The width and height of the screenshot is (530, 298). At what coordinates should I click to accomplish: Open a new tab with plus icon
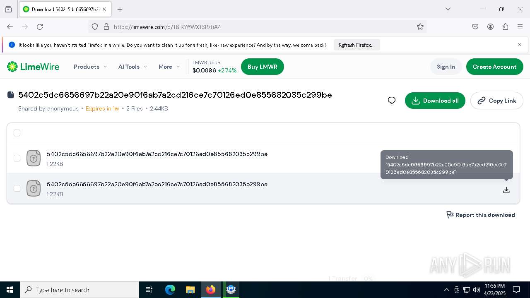tap(120, 9)
